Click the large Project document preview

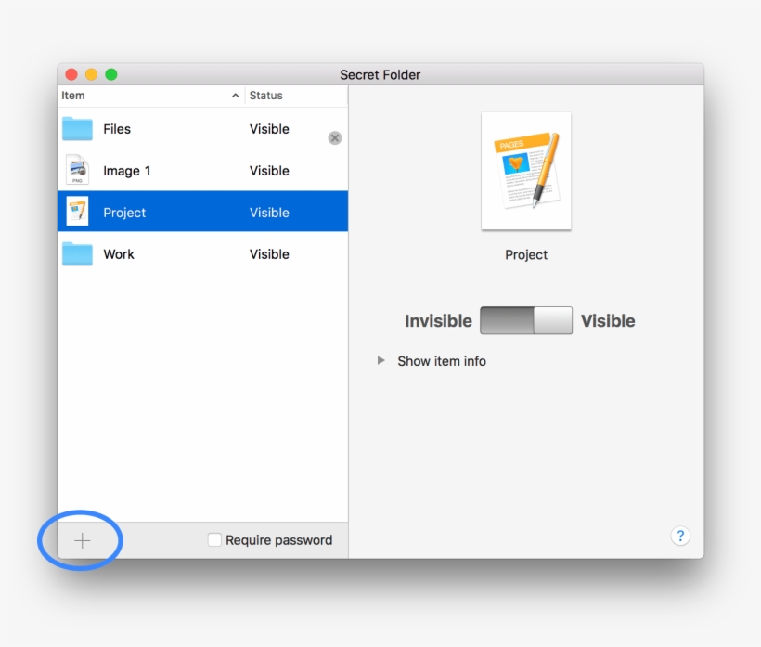pyautogui.click(x=525, y=171)
